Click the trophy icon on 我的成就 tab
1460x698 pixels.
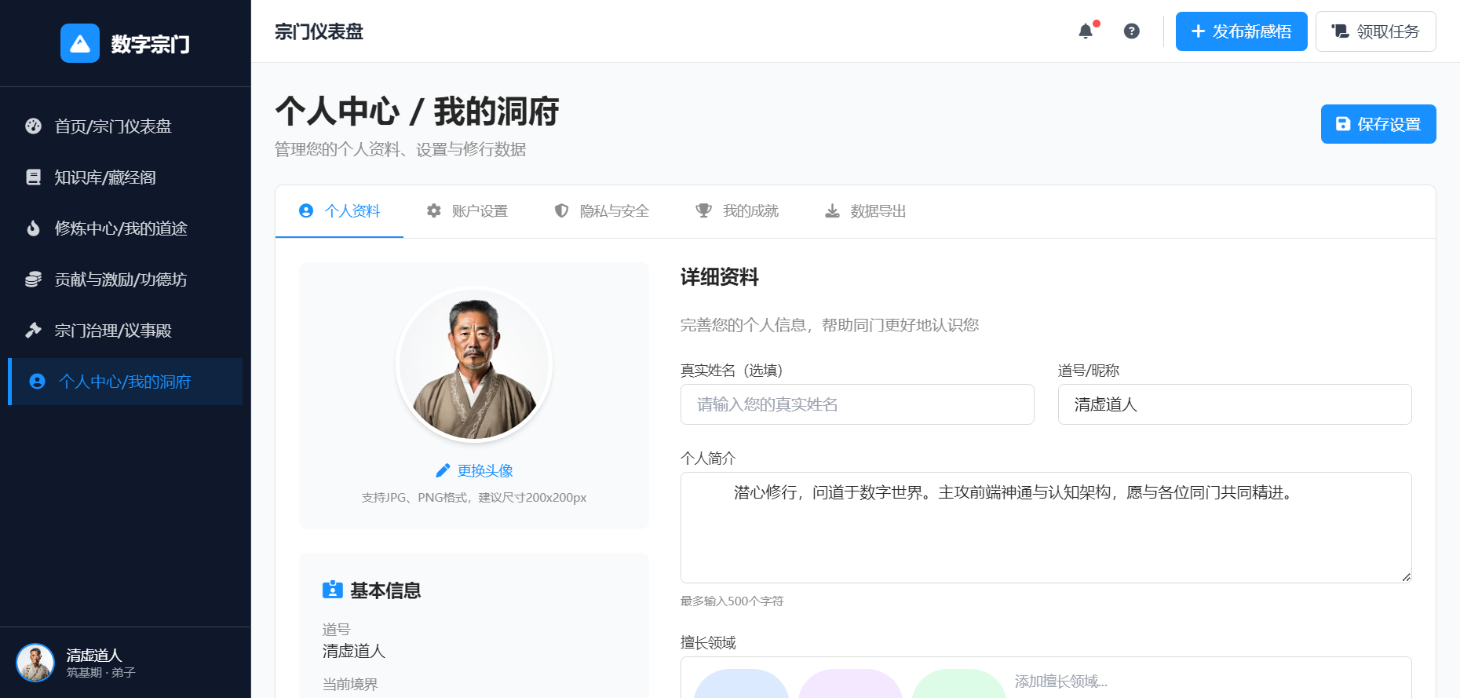click(x=703, y=210)
